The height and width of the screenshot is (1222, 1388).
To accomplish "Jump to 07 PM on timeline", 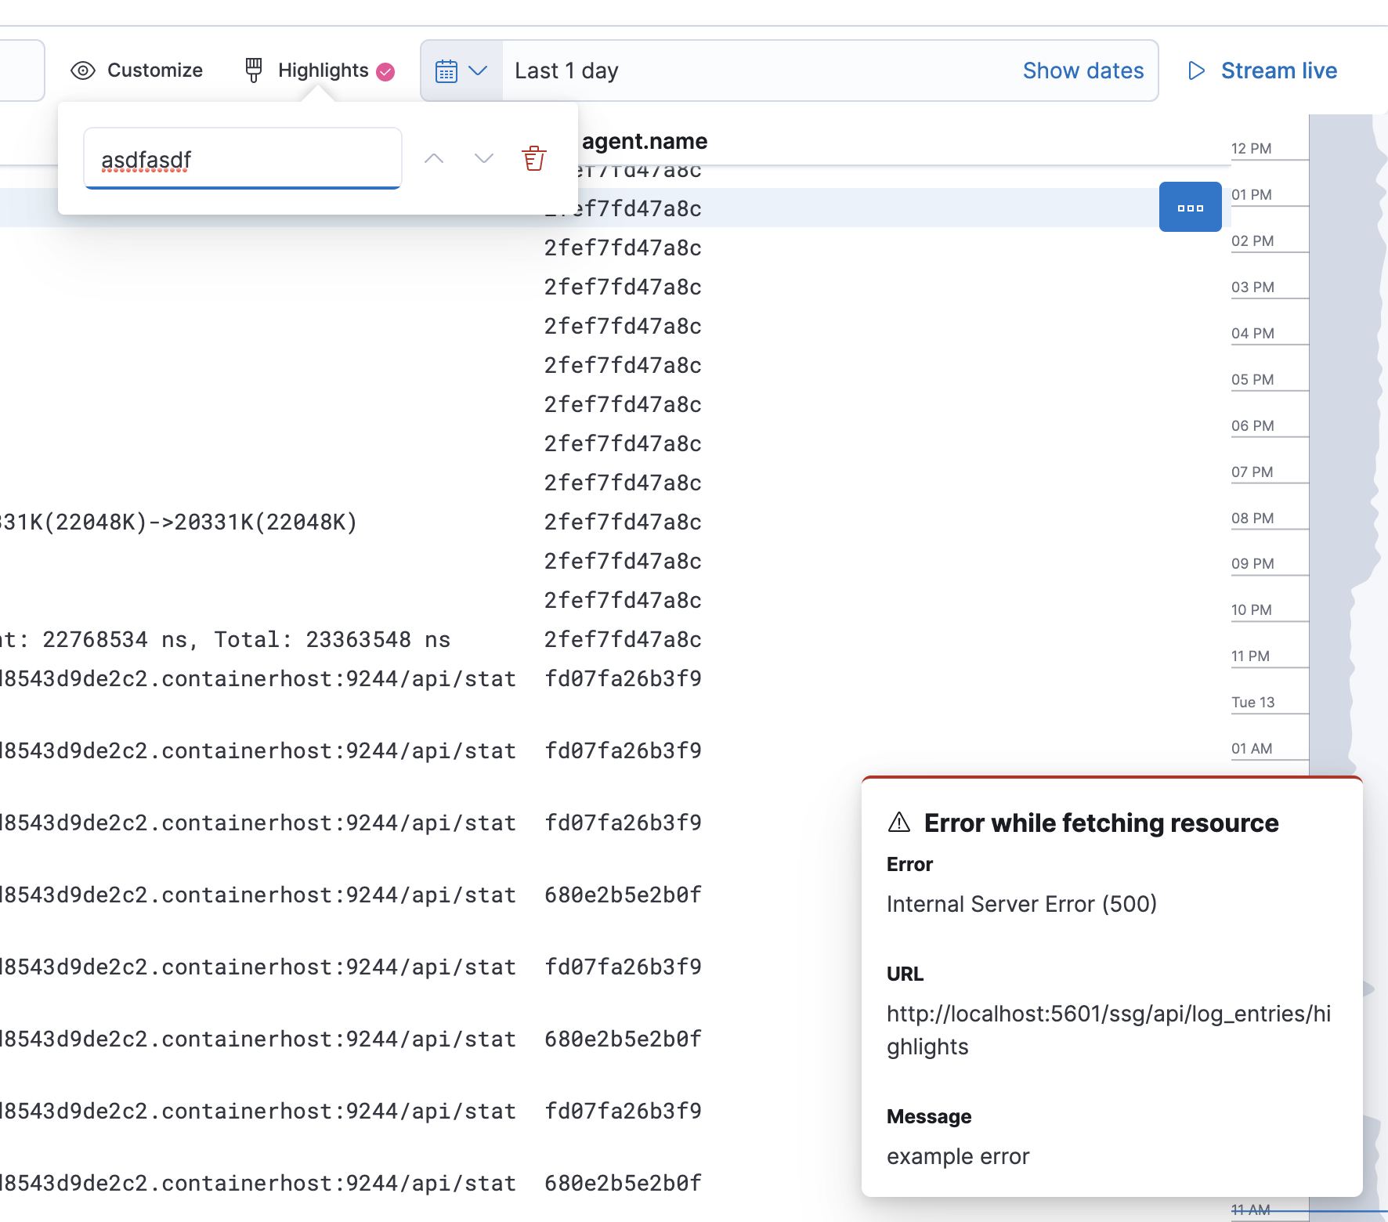I will (1252, 472).
